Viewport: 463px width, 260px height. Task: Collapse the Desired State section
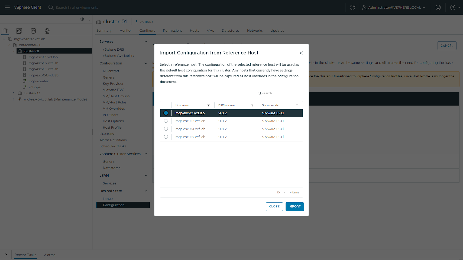tap(146, 191)
